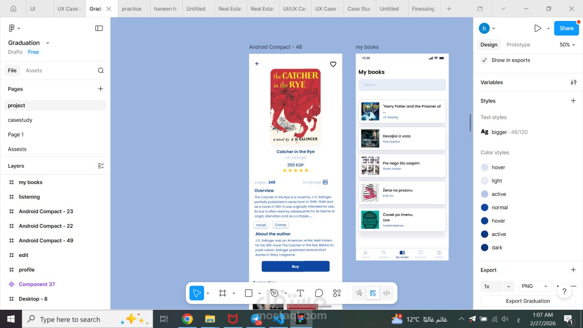583x328 pixels.
Task: Expand Move tool options dropdown arrow
Action: click(208, 293)
